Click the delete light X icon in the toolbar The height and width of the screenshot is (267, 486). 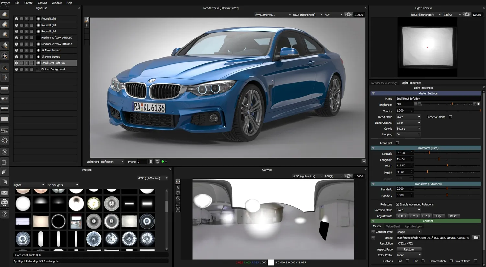pos(5,152)
